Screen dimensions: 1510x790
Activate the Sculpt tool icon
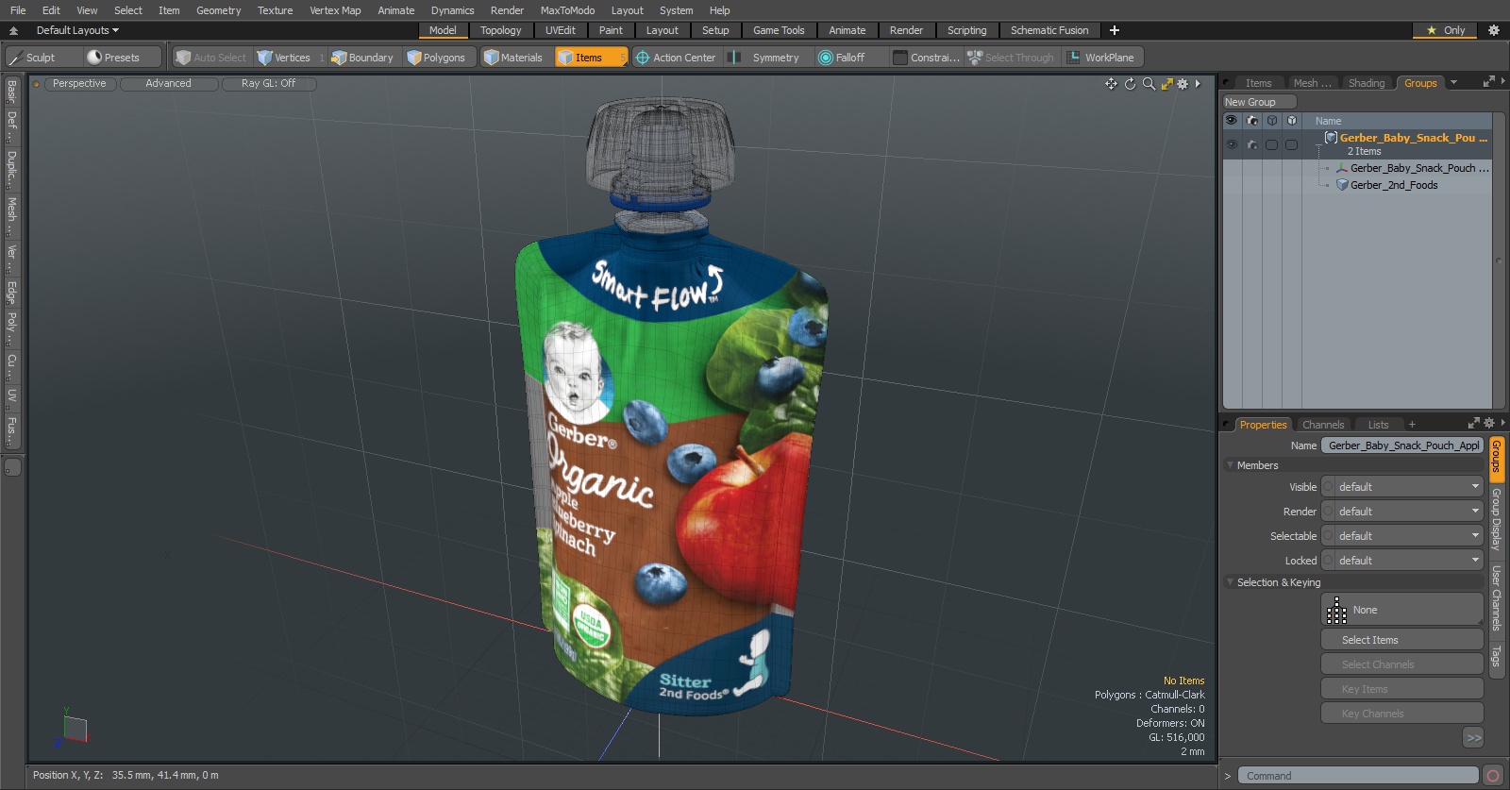click(x=16, y=58)
